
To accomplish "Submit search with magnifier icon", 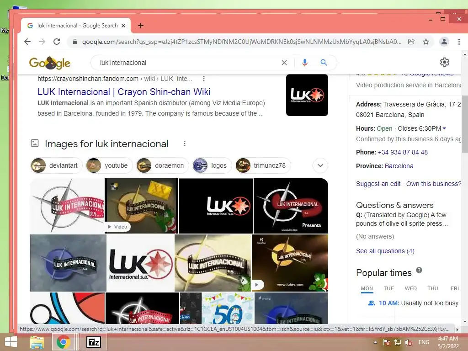I will 324,63.
